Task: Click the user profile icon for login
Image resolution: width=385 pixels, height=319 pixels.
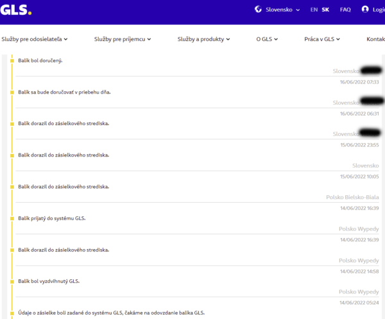Action: (x=365, y=10)
